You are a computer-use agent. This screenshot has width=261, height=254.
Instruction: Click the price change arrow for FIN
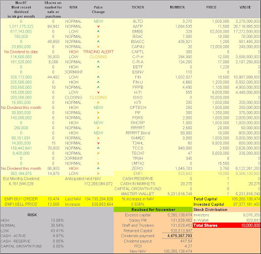point(99,77)
